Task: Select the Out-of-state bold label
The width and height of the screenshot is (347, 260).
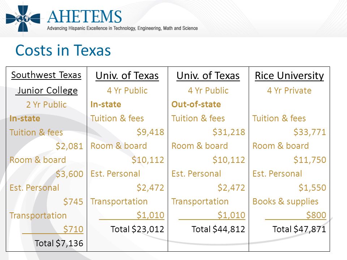Action: tap(196, 104)
